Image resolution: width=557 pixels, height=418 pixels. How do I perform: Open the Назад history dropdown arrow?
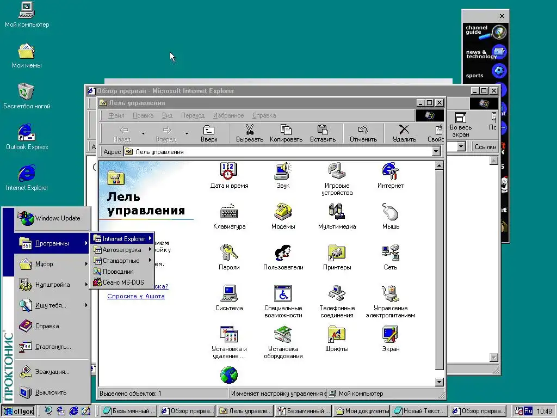(x=143, y=134)
